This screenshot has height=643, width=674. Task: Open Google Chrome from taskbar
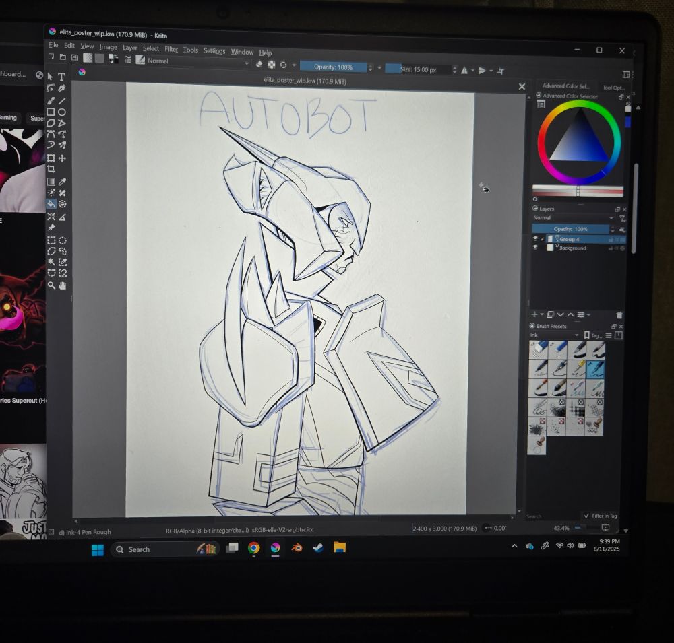[x=253, y=548]
